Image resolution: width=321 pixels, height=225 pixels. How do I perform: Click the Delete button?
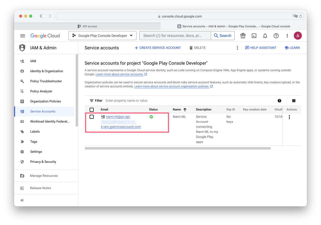(198, 48)
